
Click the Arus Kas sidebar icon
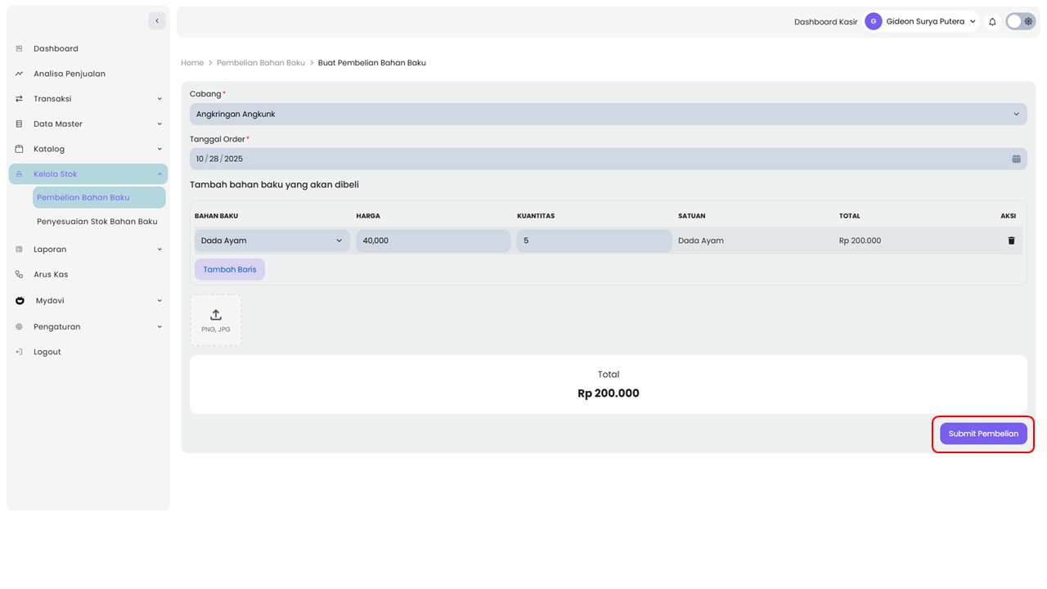tap(20, 275)
